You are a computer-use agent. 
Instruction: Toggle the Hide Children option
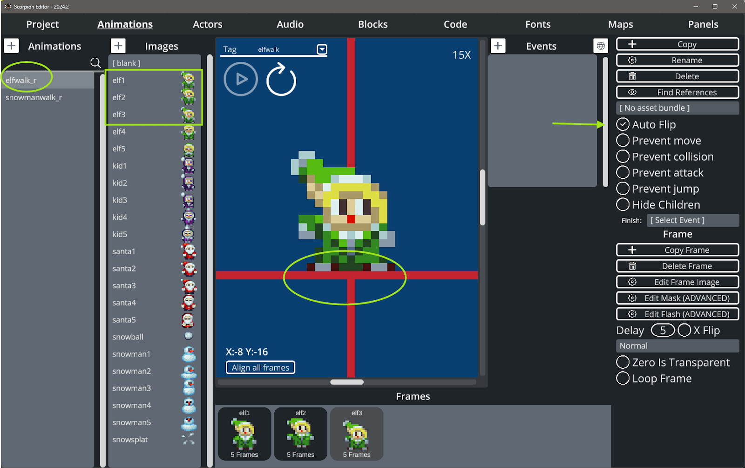coord(623,204)
